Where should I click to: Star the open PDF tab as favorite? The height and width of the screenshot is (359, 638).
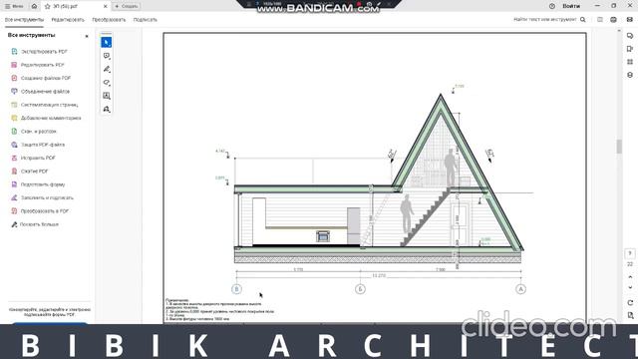47,6
